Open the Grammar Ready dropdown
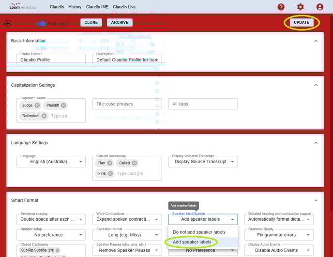This screenshot has height=257, width=333. (x=279, y=235)
